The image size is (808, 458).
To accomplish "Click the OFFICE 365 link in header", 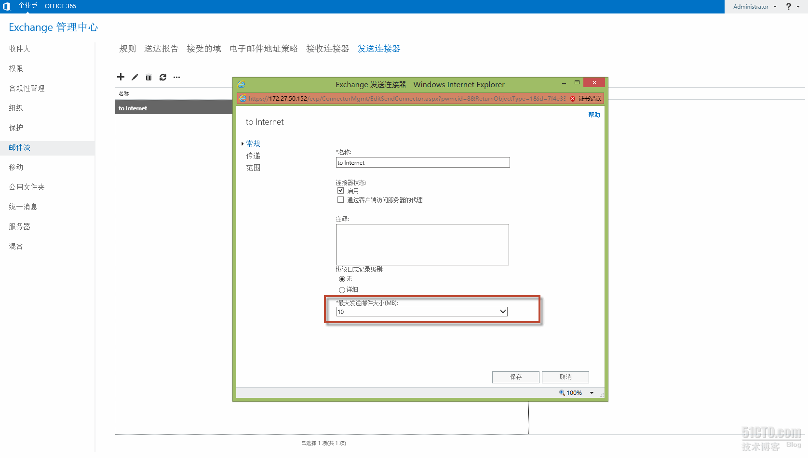I will (60, 6).
